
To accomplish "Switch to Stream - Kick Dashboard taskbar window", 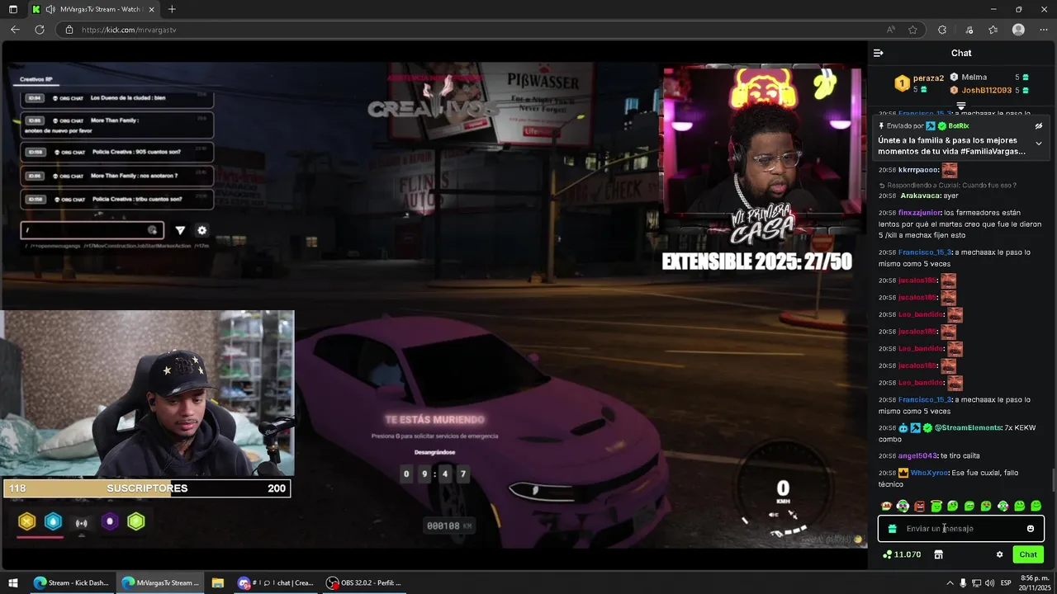I will (71, 582).
